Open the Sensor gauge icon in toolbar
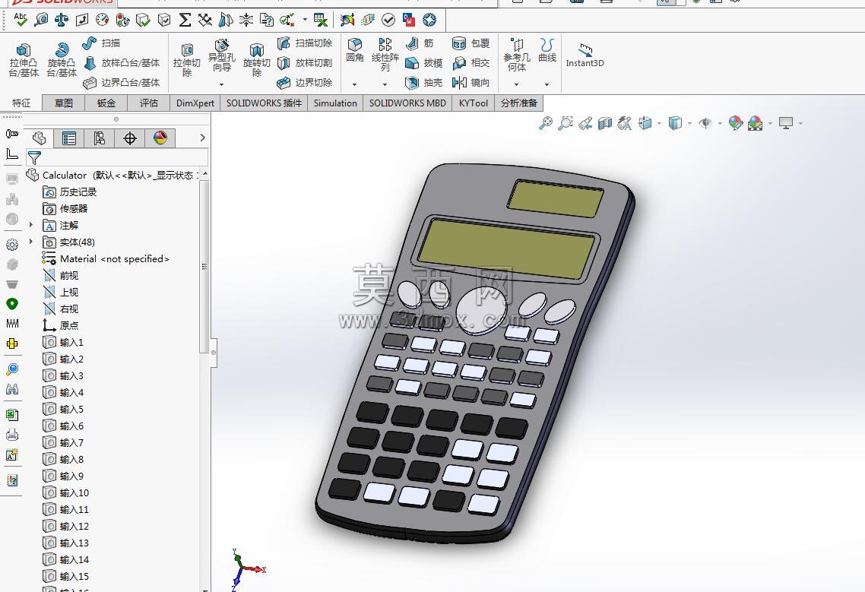 point(102,20)
